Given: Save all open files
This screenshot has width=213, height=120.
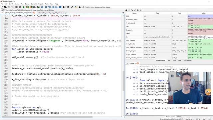Looking at the screenshot, I should [13, 7].
